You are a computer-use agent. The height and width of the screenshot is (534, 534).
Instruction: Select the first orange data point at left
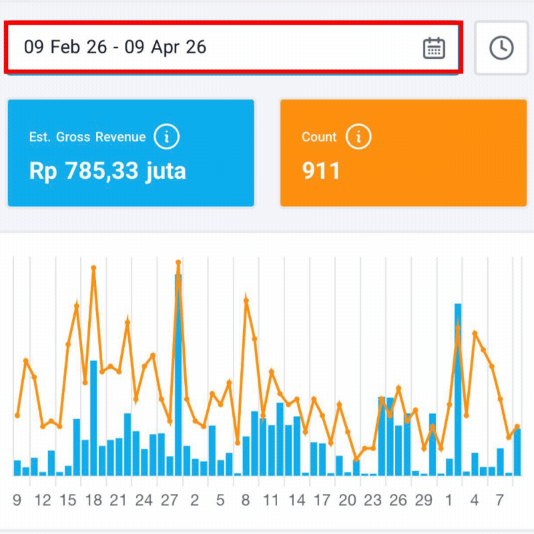17,415
